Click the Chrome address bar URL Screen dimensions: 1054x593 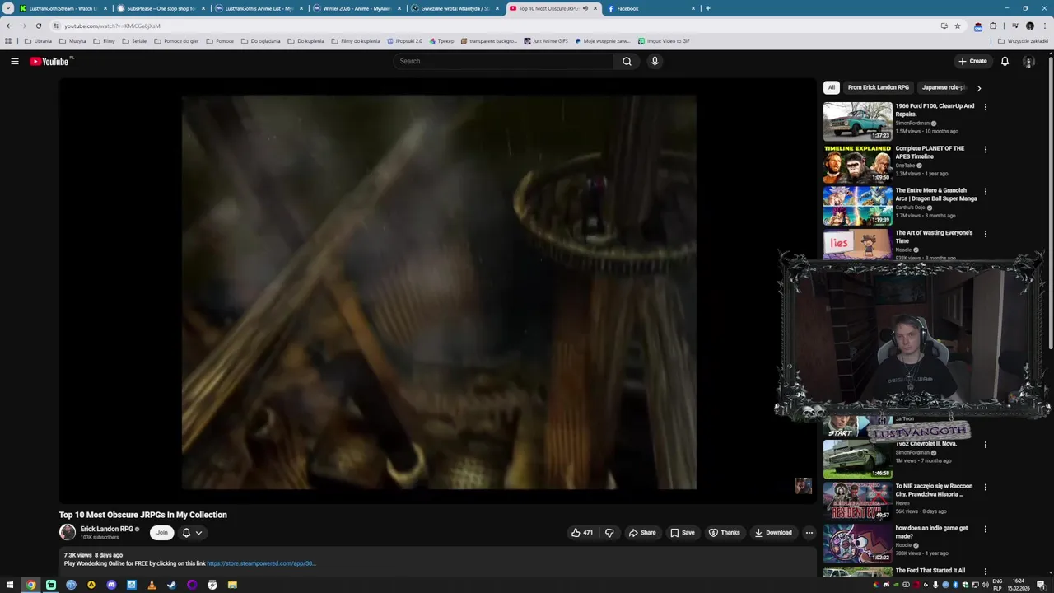click(112, 26)
